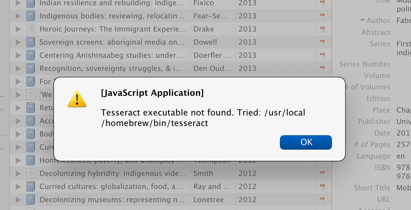This screenshot has width=411, height=210.
Task: Select the title 'Decolonizing hybridity: indigenous vide…'
Action: [113, 173]
